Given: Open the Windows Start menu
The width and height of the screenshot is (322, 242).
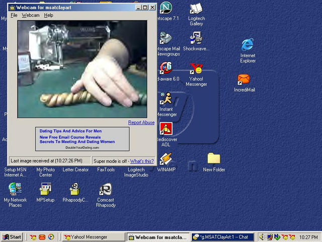Looking at the screenshot, I should pyautogui.click(x=12, y=237).
